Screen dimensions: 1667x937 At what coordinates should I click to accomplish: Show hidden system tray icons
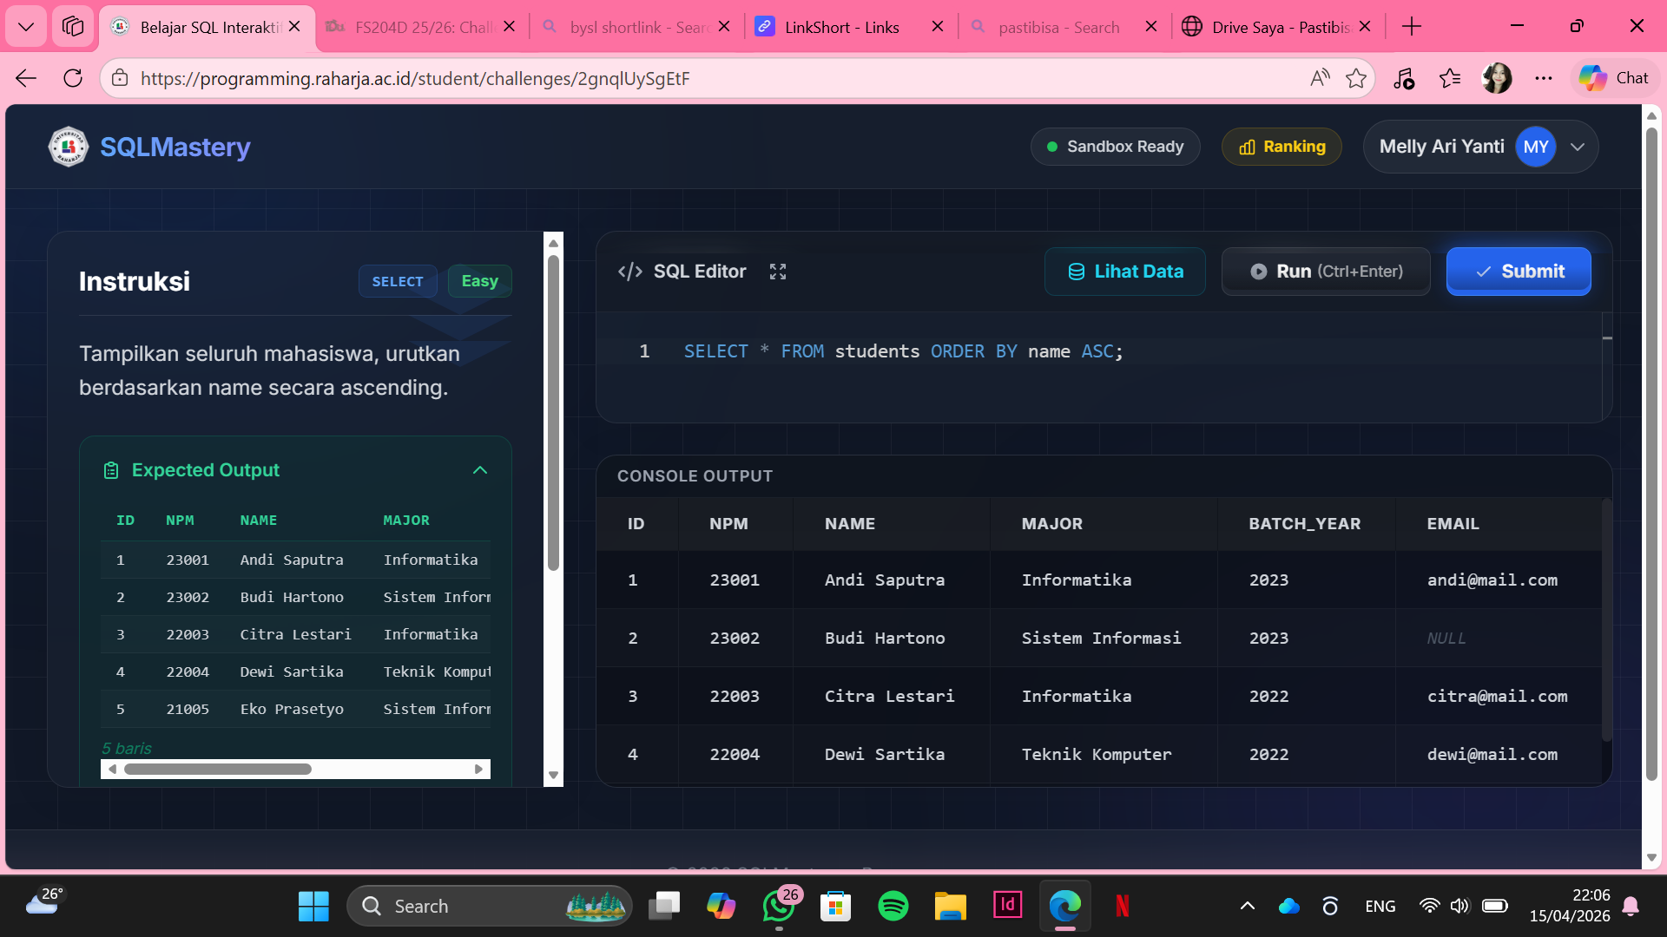point(1247,906)
